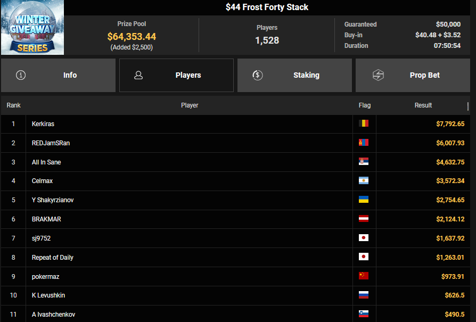The height and width of the screenshot is (322, 476).
Task: Click the Info circle icon
Action: click(x=21, y=75)
